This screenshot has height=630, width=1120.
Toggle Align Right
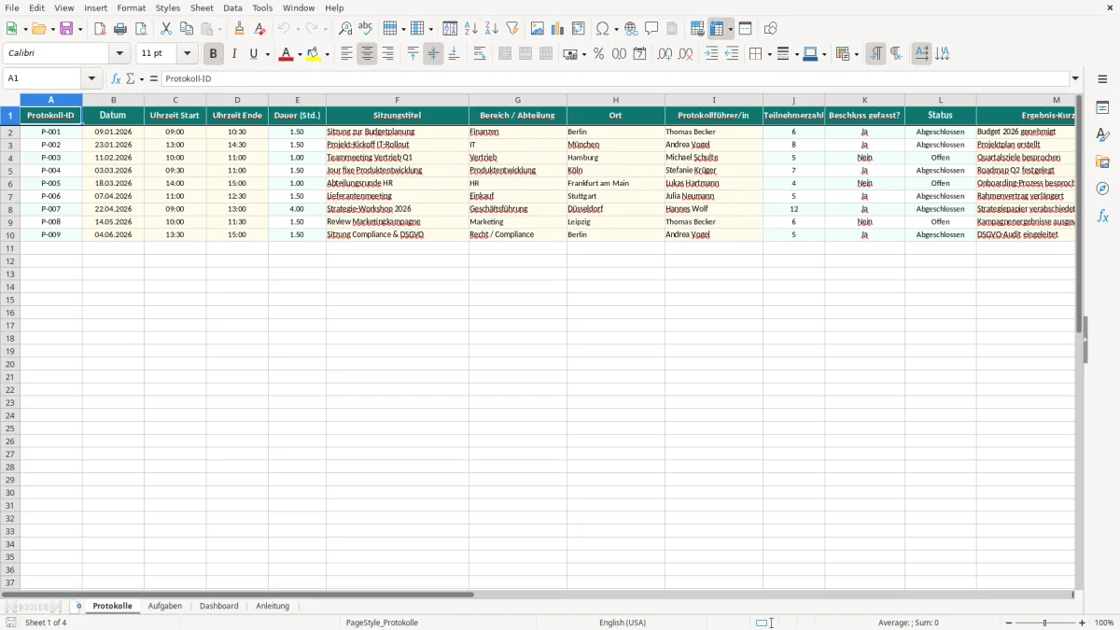pos(387,54)
